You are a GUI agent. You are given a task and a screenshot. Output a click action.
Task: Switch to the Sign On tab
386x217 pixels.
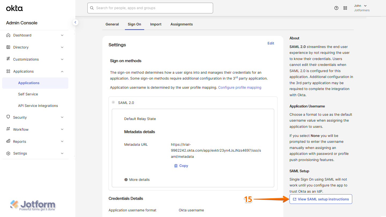click(134, 24)
